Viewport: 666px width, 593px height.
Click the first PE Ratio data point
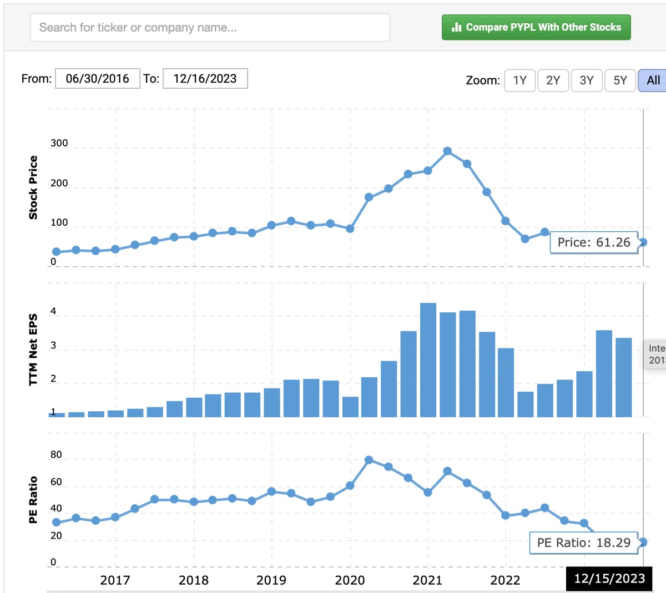click(x=56, y=522)
